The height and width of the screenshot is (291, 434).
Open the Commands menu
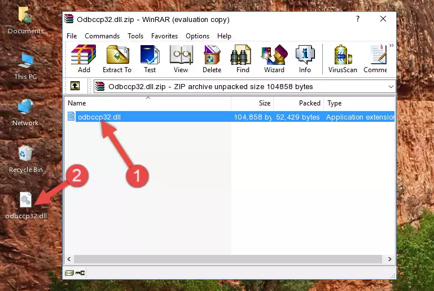pos(102,36)
